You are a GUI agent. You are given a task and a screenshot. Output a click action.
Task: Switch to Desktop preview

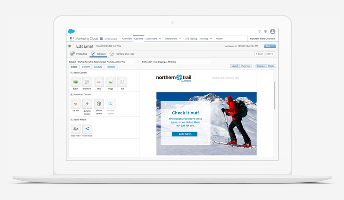(261, 66)
